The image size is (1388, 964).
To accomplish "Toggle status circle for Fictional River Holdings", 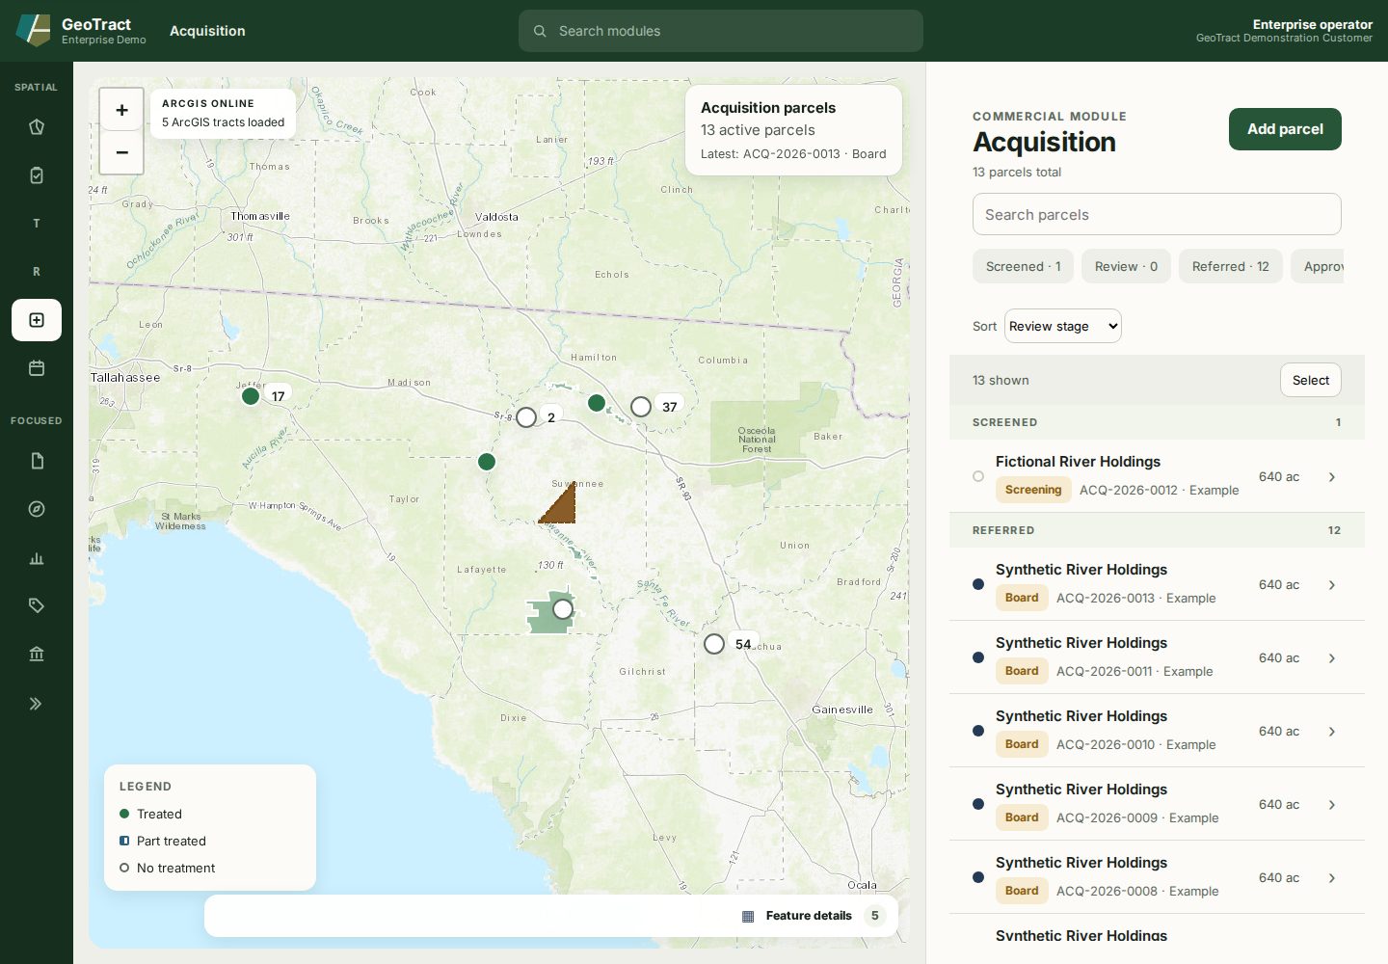I will (978, 476).
